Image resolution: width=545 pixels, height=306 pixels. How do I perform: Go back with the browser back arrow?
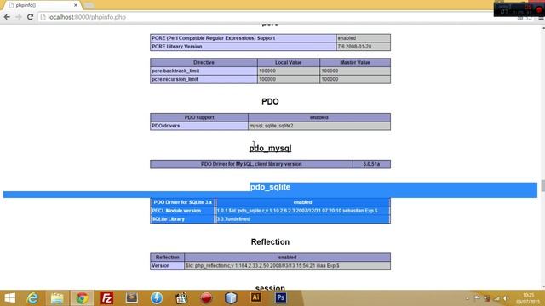7,17
